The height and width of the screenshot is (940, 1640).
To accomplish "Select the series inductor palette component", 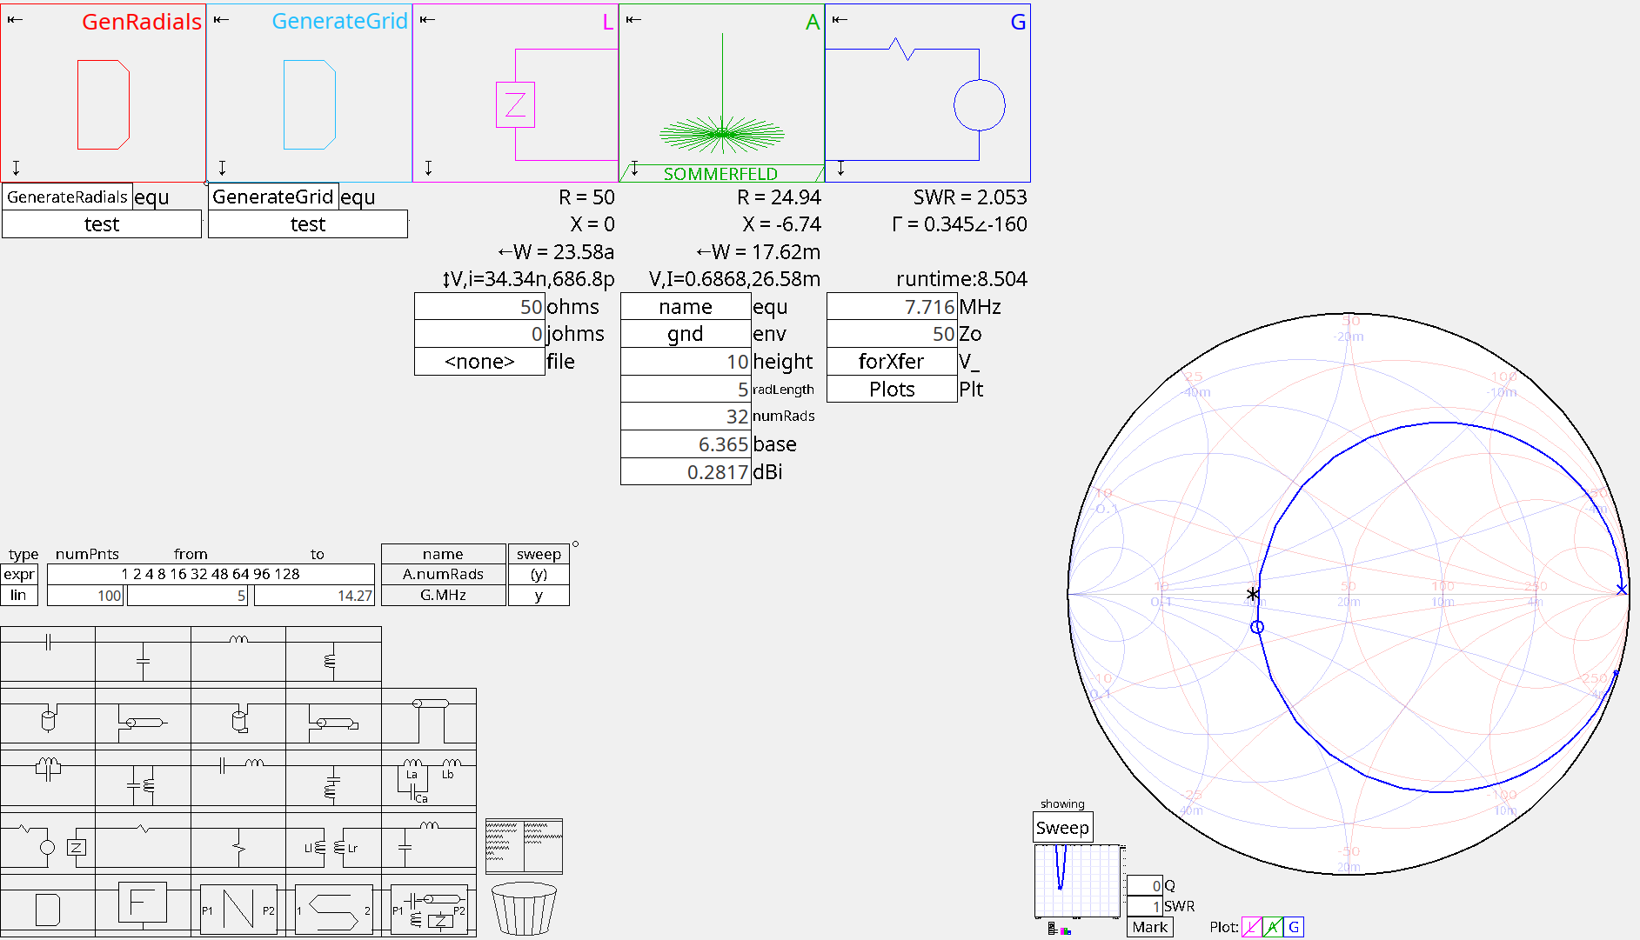I will tap(238, 654).
